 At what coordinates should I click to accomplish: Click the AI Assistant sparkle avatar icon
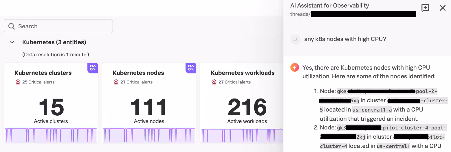(x=294, y=68)
